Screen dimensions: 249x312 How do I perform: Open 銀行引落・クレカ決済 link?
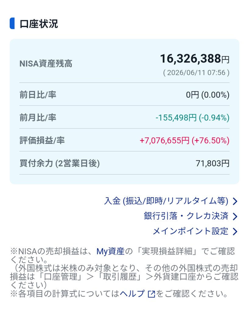click(x=186, y=216)
